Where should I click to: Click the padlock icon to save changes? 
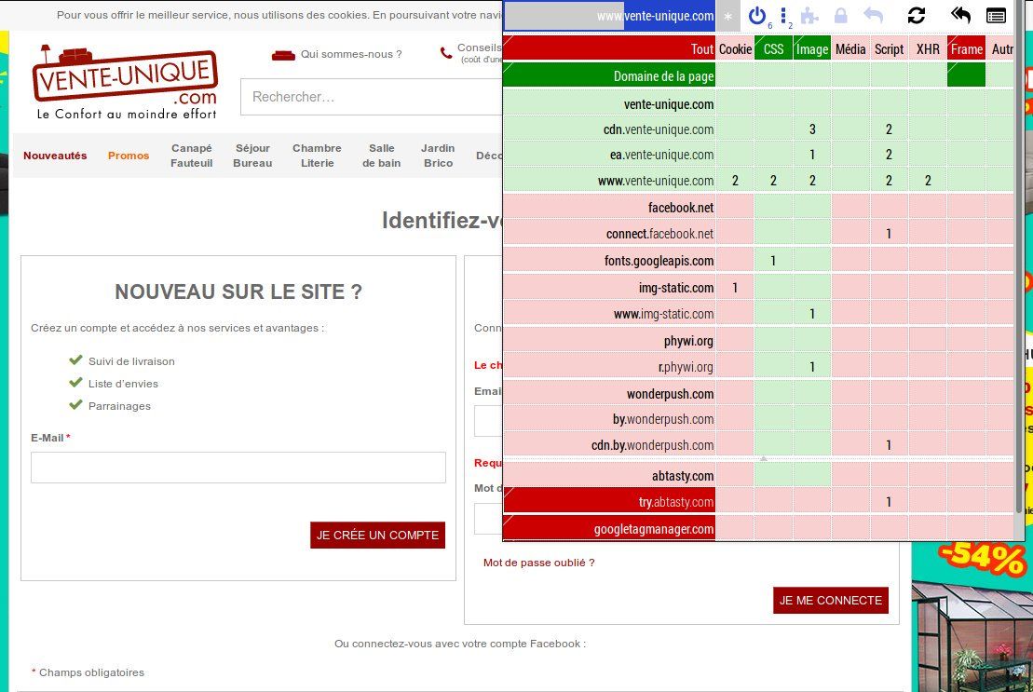tap(841, 16)
